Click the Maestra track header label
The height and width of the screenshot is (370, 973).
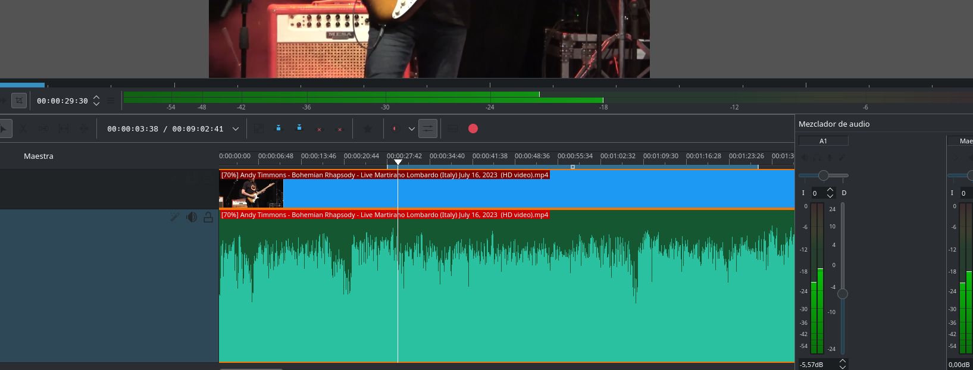coord(39,156)
